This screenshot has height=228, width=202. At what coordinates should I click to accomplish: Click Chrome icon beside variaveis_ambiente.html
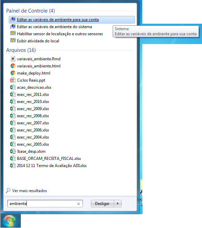pyautogui.click(x=13, y=66)
